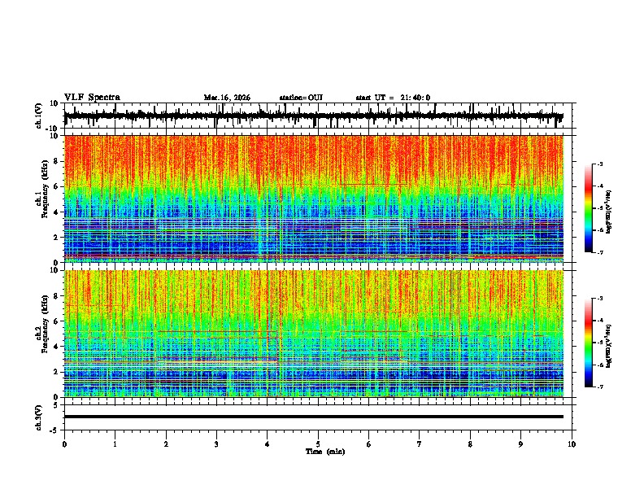Click the station=OUI label
This screenshot has width=644, height=498.
[x=301, y=98]
